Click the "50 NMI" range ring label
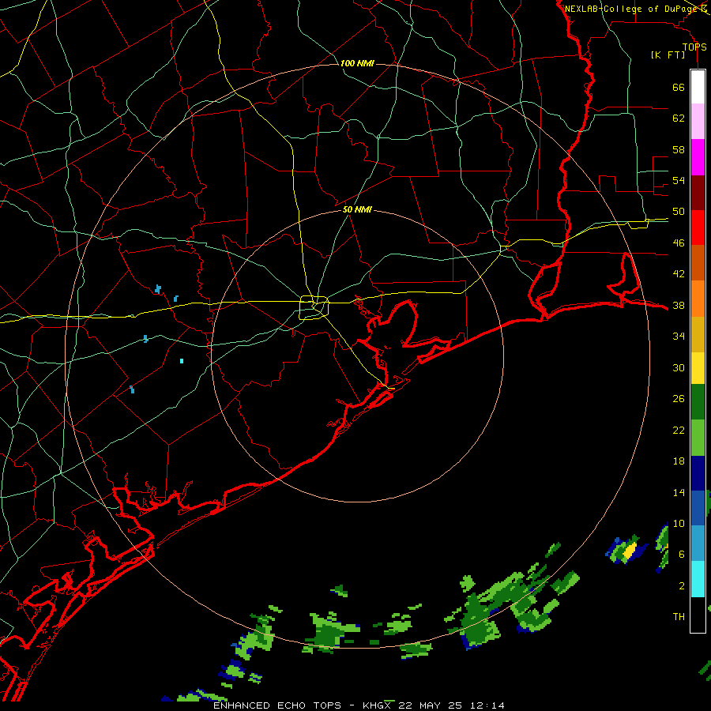Image resolution: width=711 pixels, height=711 pixels. [357, 209]
